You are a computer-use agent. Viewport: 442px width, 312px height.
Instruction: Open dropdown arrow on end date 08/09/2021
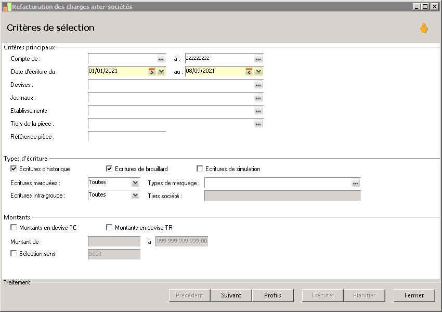(x=258, y=72)
